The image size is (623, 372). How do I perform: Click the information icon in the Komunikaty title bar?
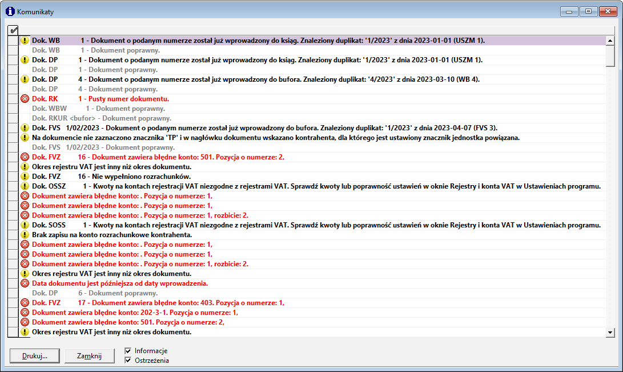point(10,11)
